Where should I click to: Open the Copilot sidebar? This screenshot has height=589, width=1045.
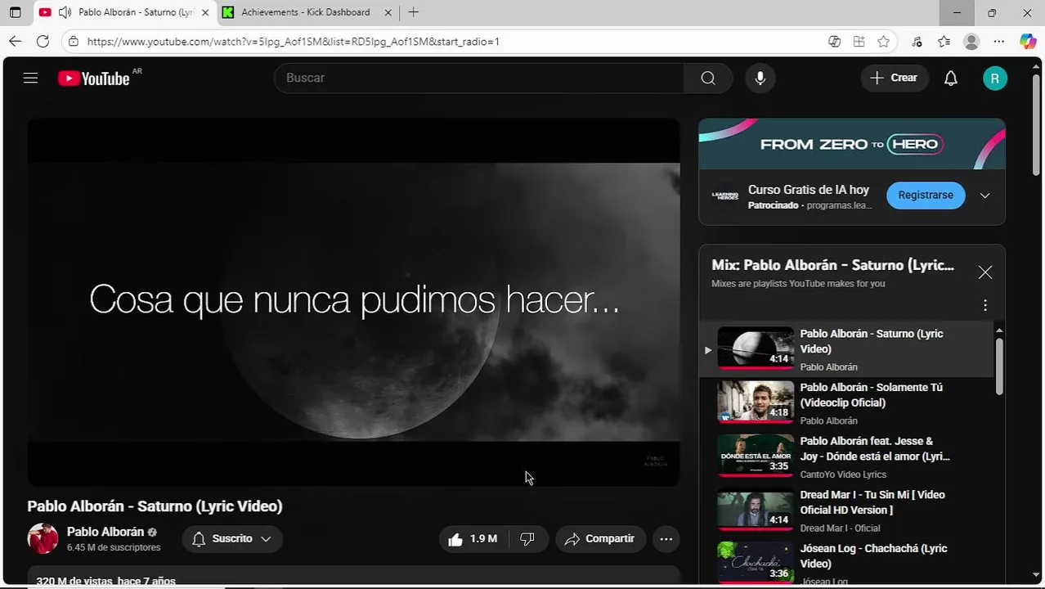(1028, 42)
